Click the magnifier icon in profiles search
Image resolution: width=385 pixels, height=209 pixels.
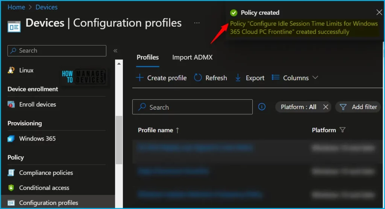[x=142, y=107]
